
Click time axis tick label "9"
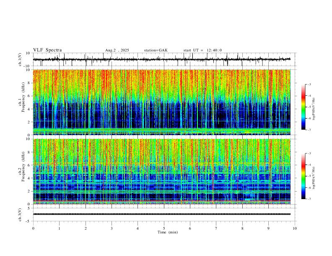(x=268, y=228)
